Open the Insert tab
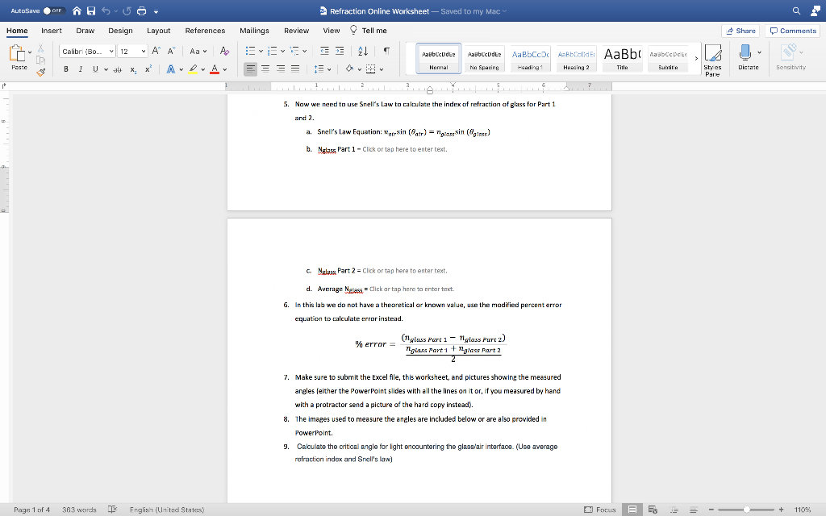The width and height of the screenshot is (826, 516). click(51, 31)
